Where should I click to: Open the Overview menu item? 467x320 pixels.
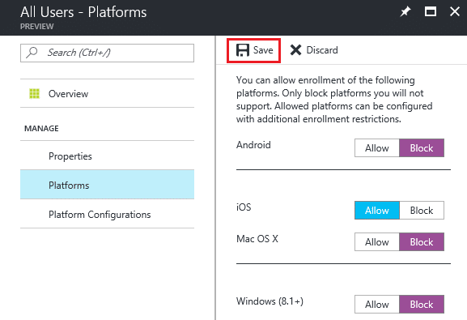107,94
